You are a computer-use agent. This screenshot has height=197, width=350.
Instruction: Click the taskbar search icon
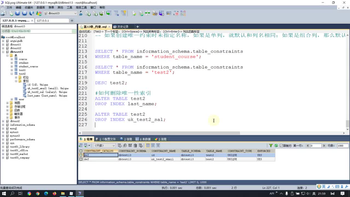pyautogui.click(x=12, y=193)
